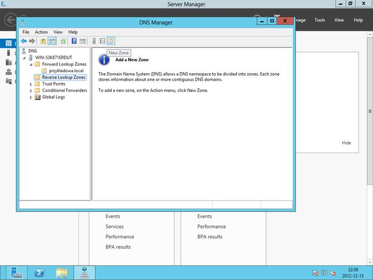This screenshot has width=373, height=280.
Task: Click the Server Manager title bar app icon
Action: click(x=3, y=4)
